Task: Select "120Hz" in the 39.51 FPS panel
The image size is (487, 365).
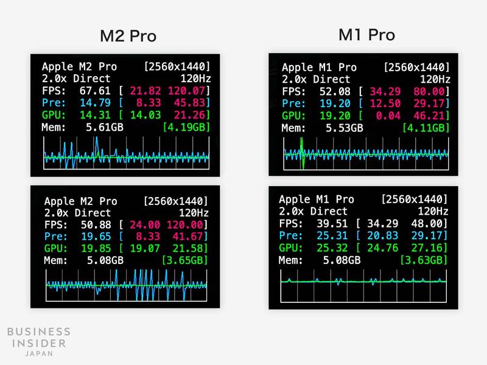Action: (433, 211)
